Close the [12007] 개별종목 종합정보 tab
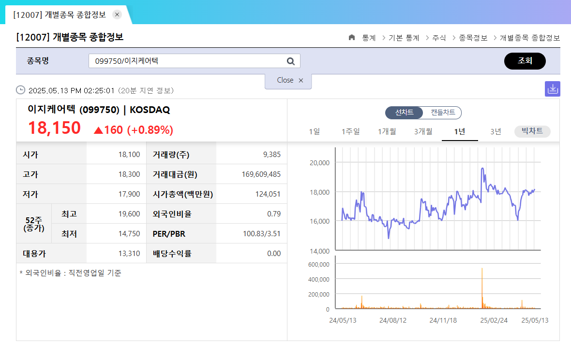571x356 pixels. tap(117, 14)
